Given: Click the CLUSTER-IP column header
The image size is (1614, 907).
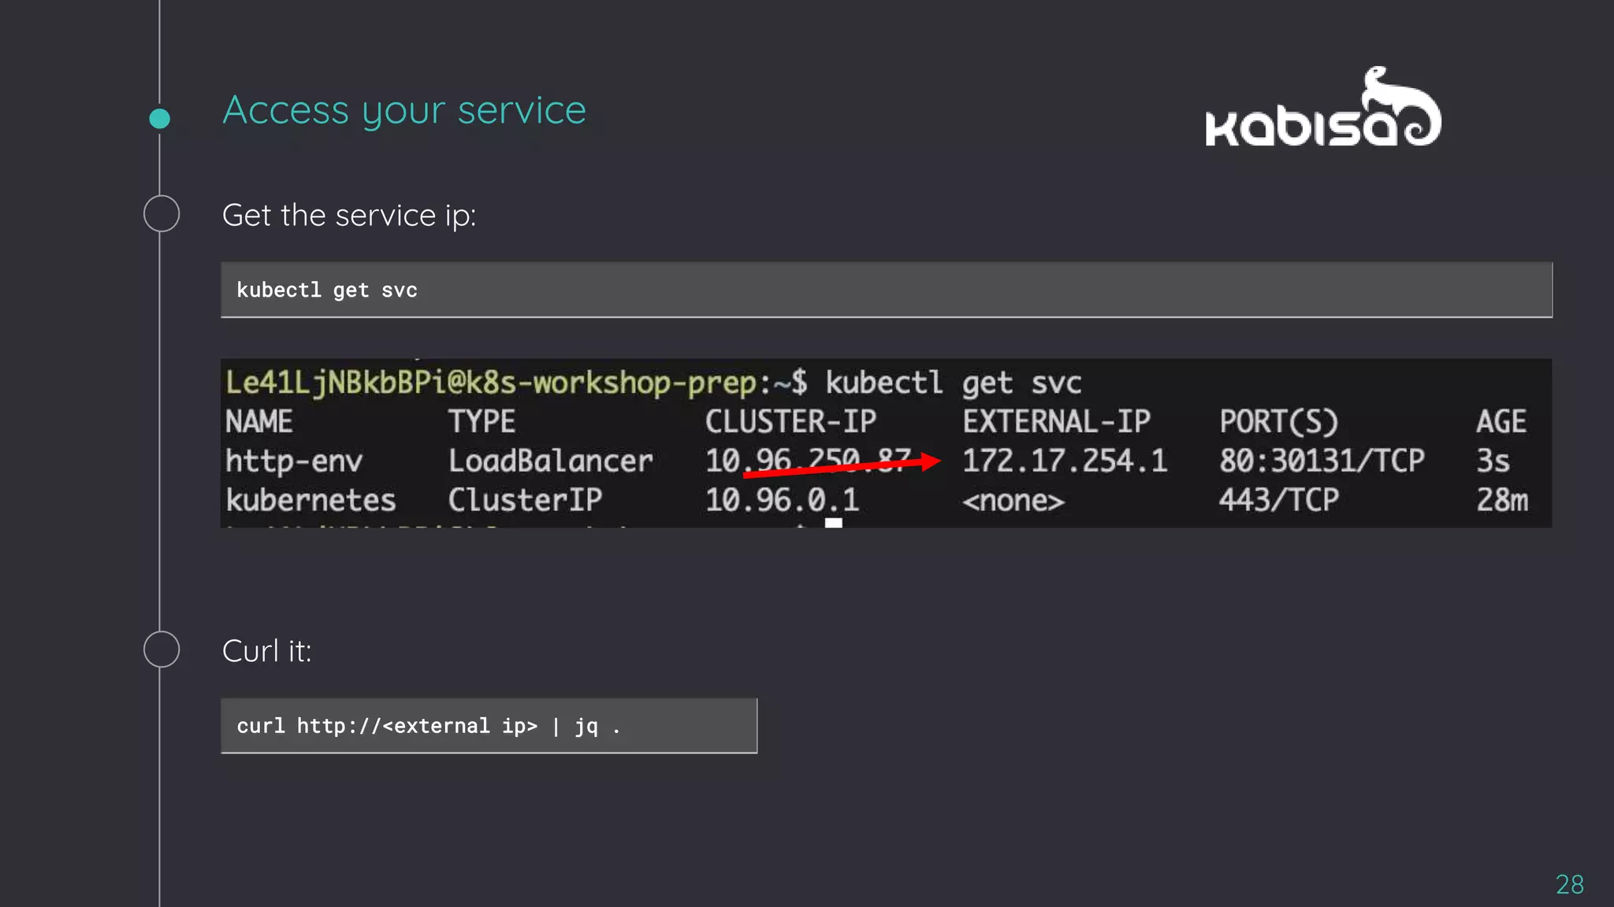Looking at the screenshot, I should [x=790, y=422].
